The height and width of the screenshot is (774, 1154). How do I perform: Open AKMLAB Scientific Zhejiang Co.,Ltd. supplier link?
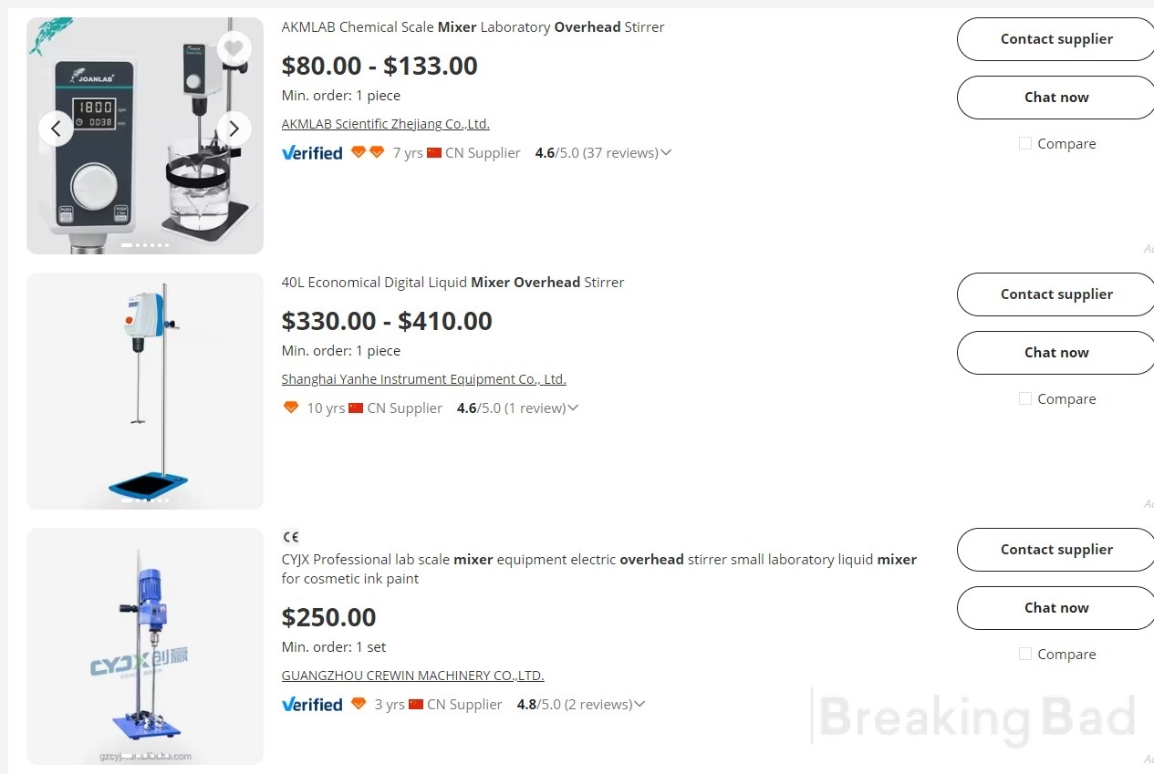pyautogui.click(x=386, y=124)
